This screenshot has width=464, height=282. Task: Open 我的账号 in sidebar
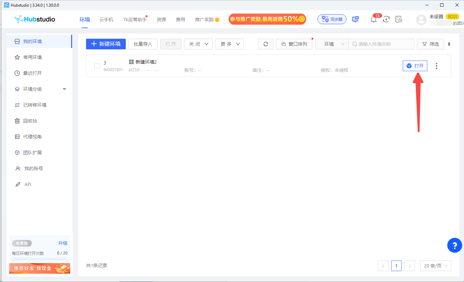39,168
